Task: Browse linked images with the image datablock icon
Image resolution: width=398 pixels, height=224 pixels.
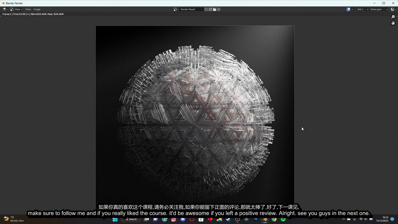Action: [x=176, y=9]
